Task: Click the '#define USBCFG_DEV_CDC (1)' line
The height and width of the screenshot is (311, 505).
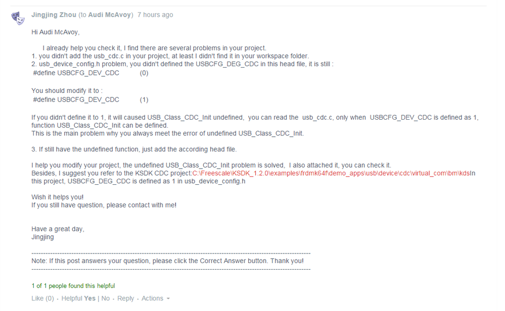Action: click(90, 99)
